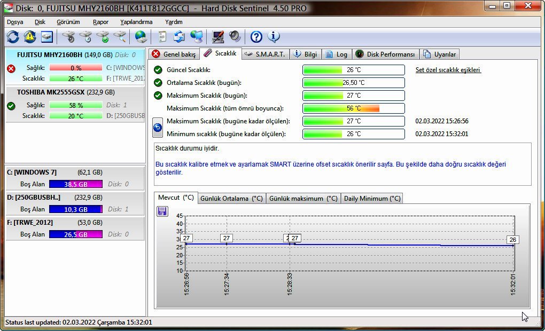The image size is (545, 331).
Task: Click the blue reset arrow button beside Maksimum Sıcaklık
Action: click(x=158, y=128)
